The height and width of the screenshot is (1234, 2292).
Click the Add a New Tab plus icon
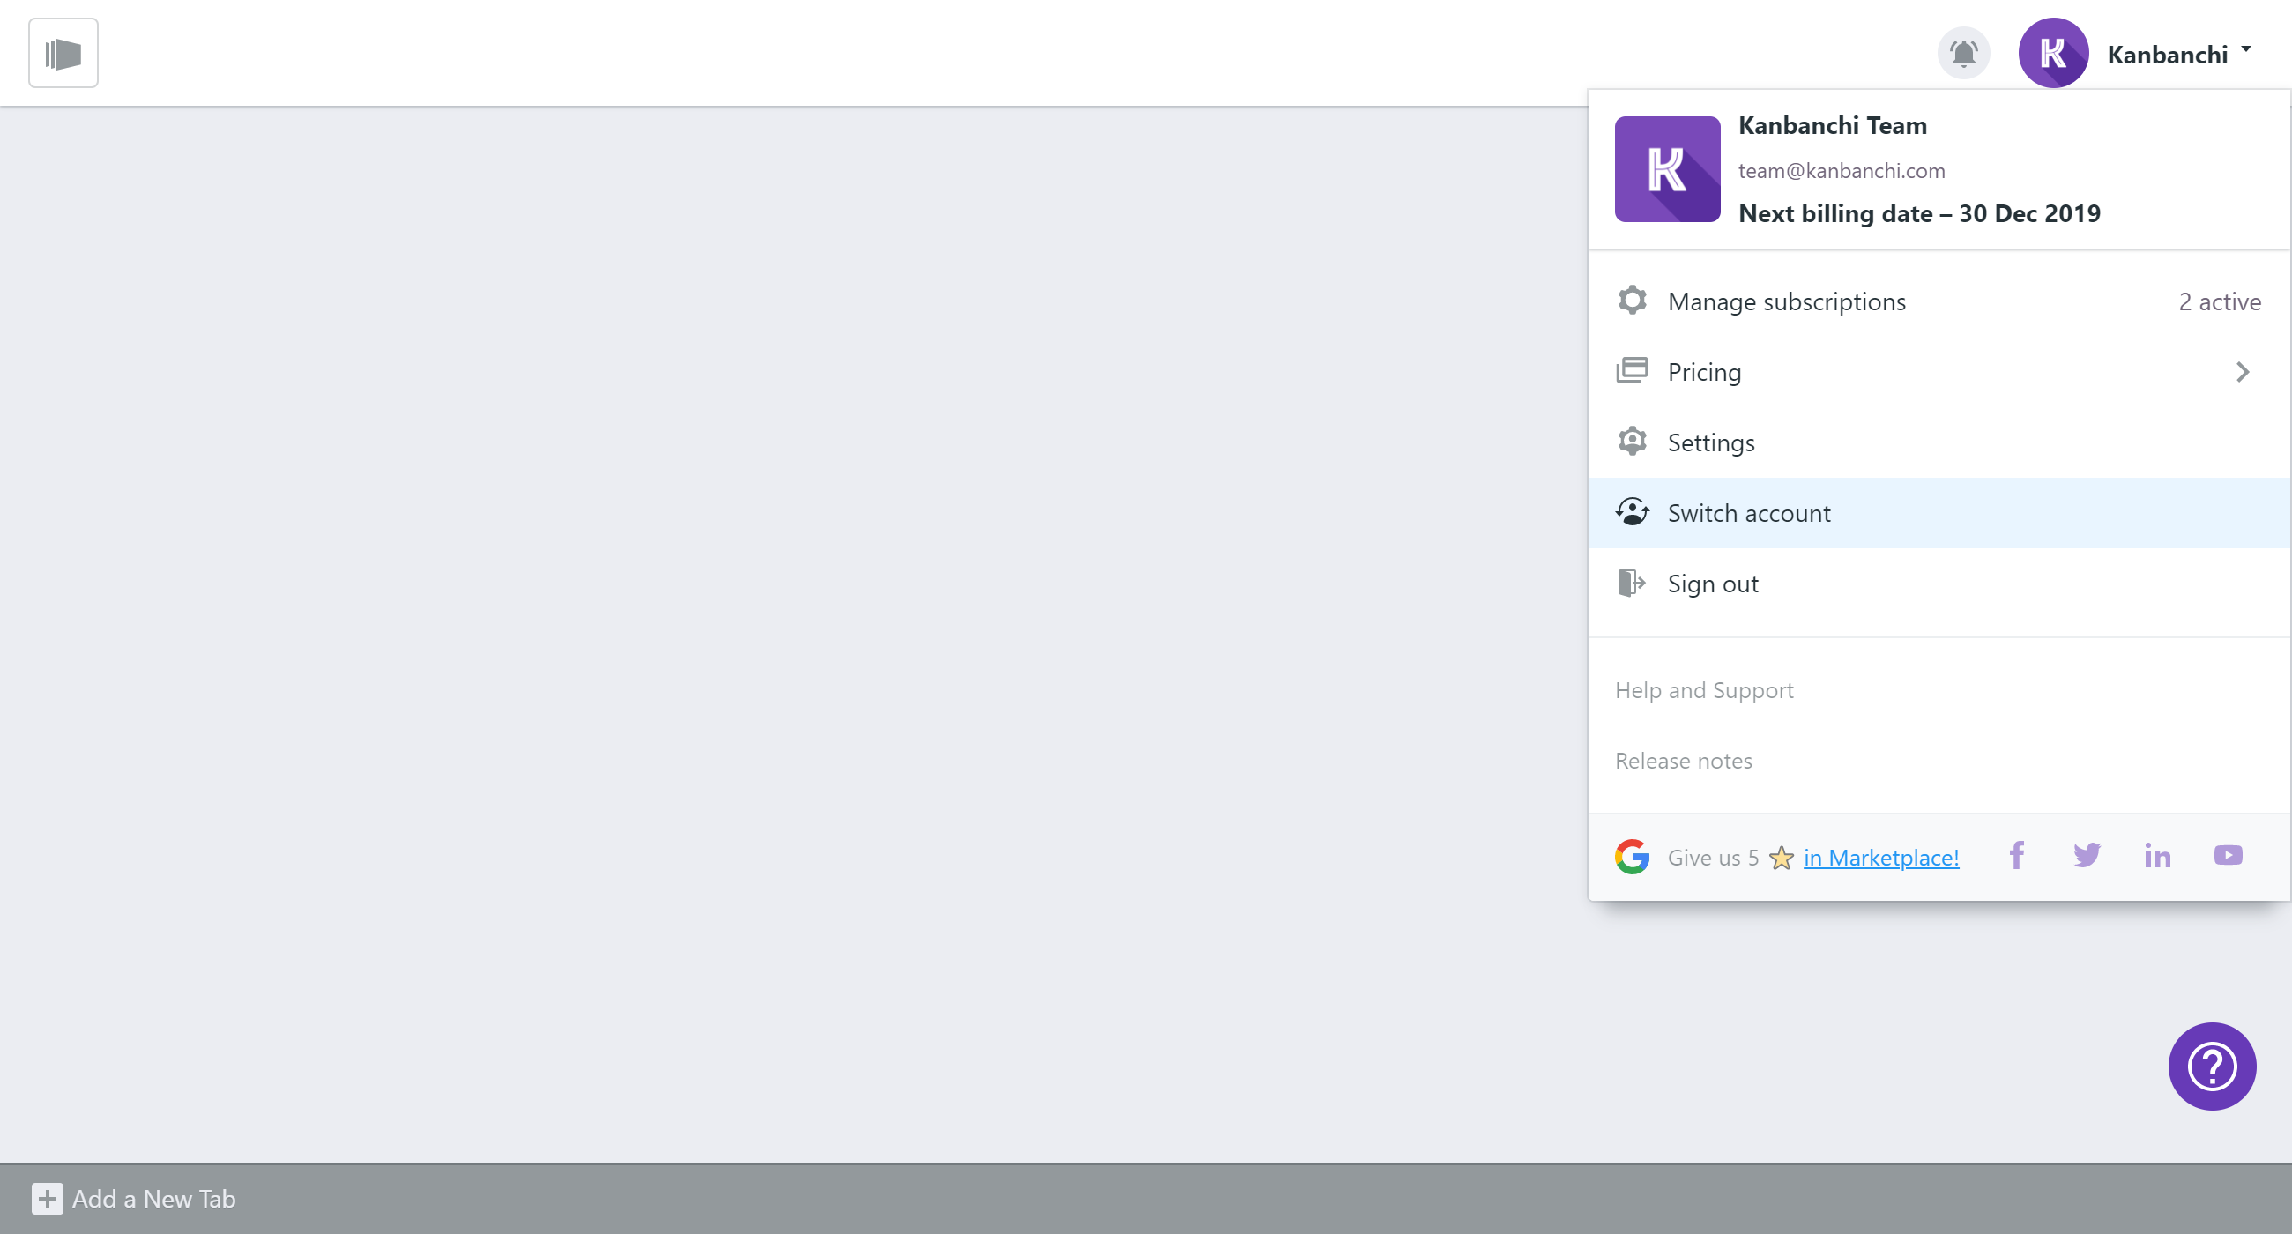(x=47, y=1199)
